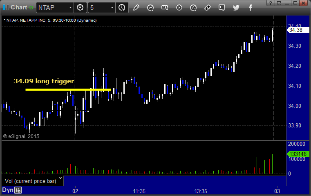Click the play replay button icon
Viewport: 311px width, 196px height.
pyautogui.click(x=179, y=8)
